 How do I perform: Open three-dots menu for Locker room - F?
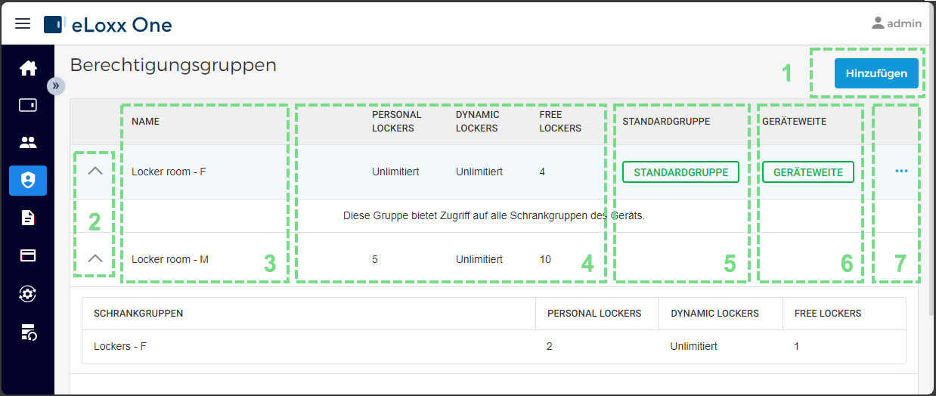coord(901,172)
